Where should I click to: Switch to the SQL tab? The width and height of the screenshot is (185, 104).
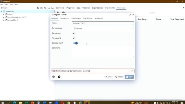(78, 8)
